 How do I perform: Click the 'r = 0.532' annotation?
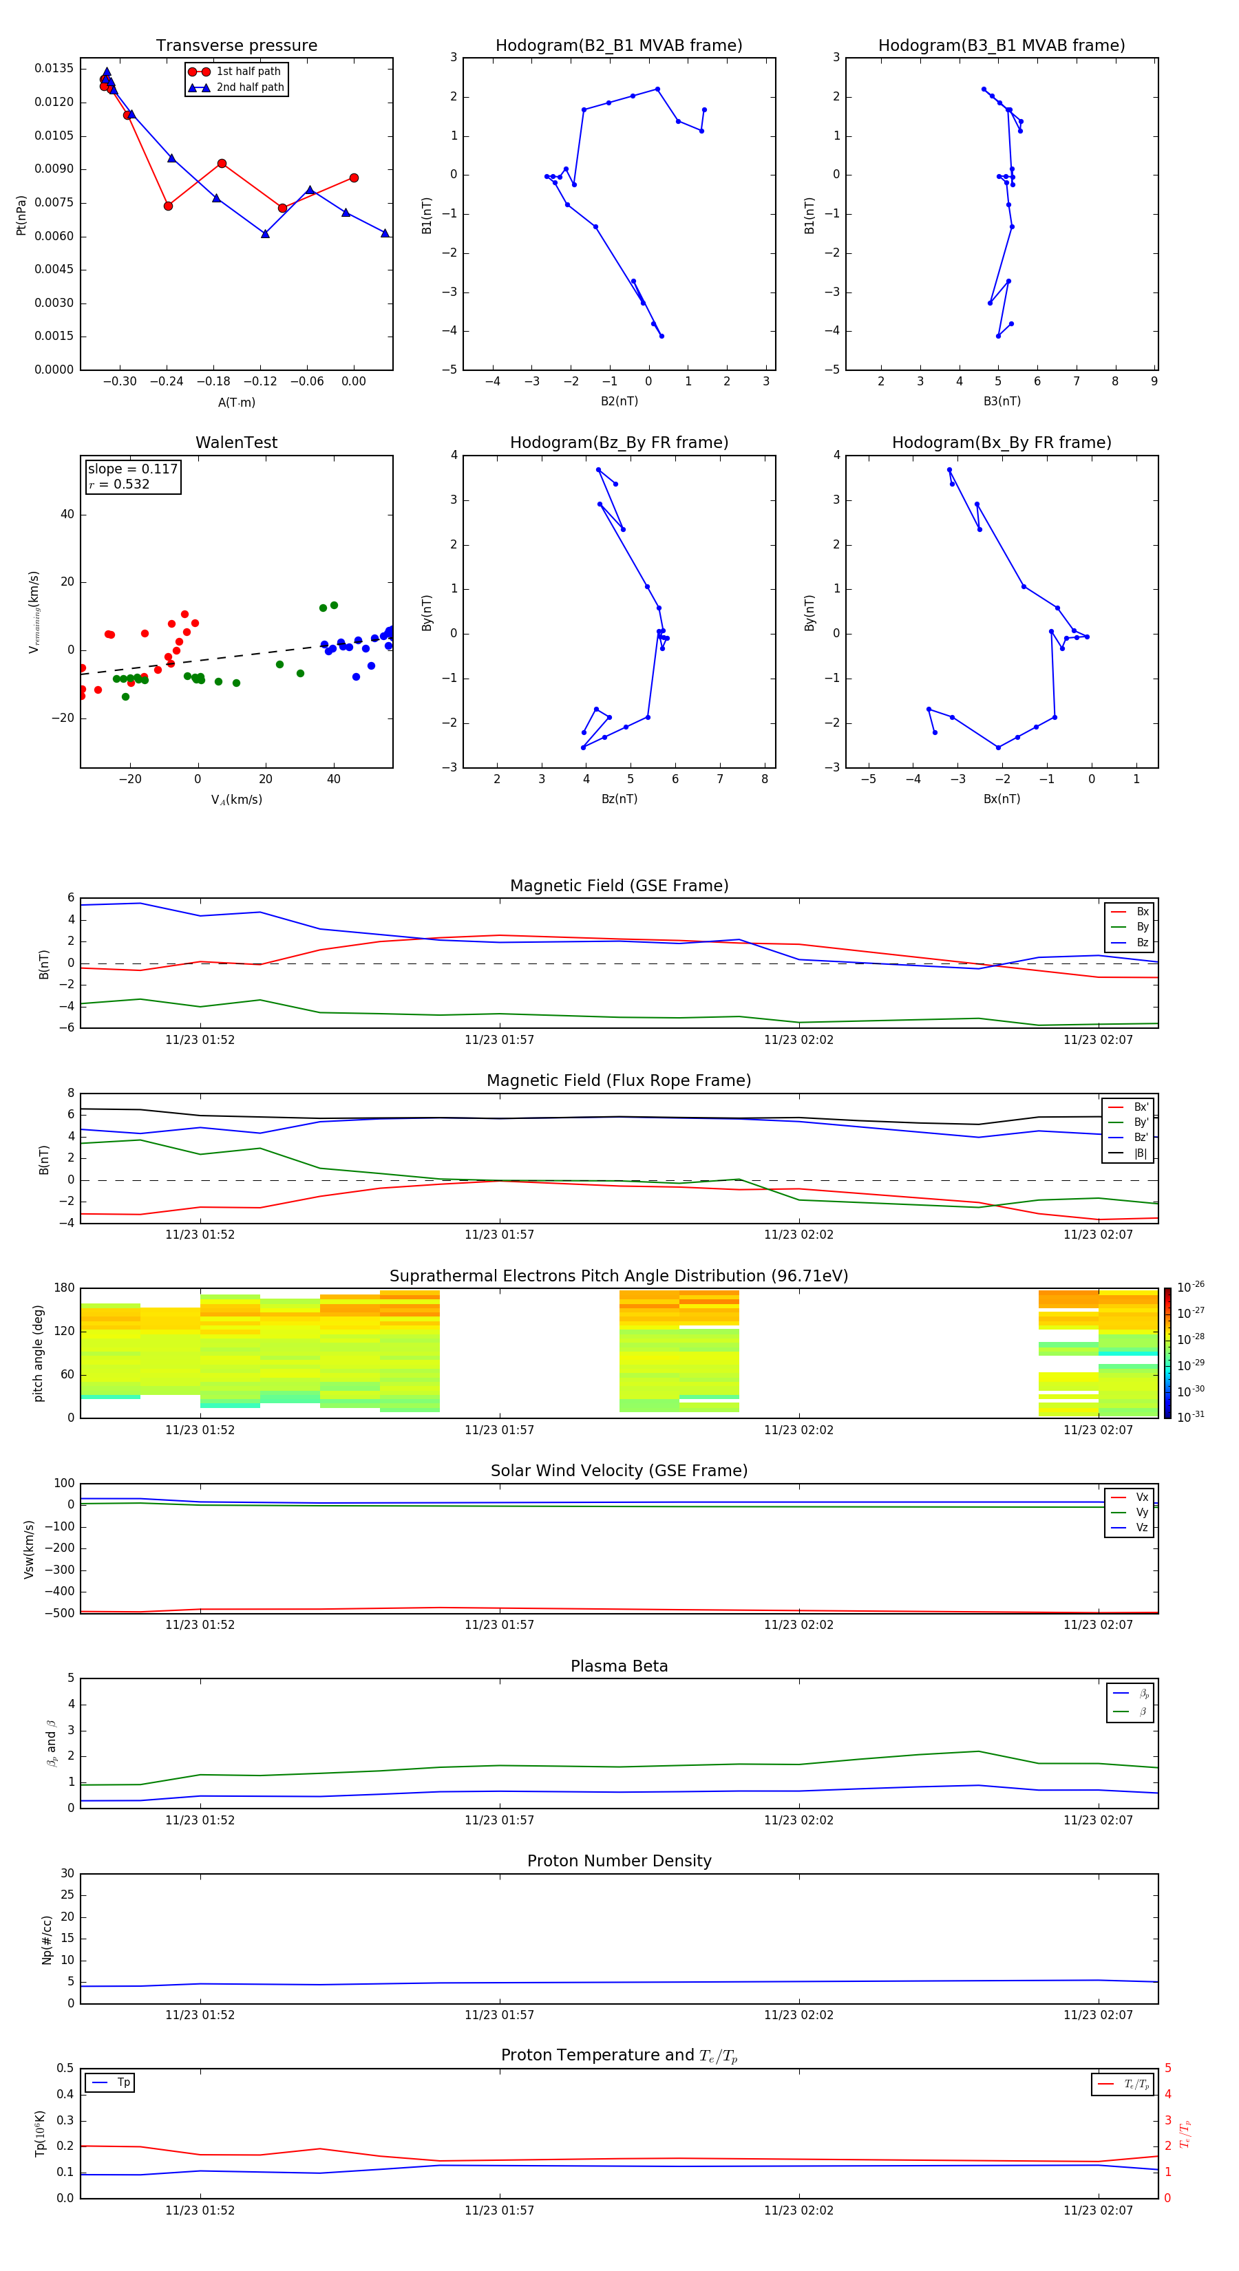(x=119, y=484)
